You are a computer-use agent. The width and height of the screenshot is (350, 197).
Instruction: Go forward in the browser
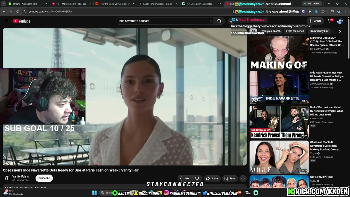click(11, 11)
